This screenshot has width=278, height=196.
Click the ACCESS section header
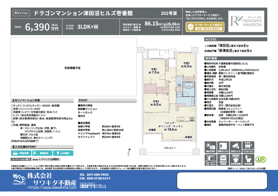coord(236,39)
